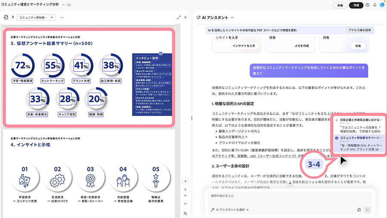Click the インタビュー抜粋 blue box
Image resolution: width=387 pixels, height=218 pixels.
pyautogui.click(x=152, y=84)
